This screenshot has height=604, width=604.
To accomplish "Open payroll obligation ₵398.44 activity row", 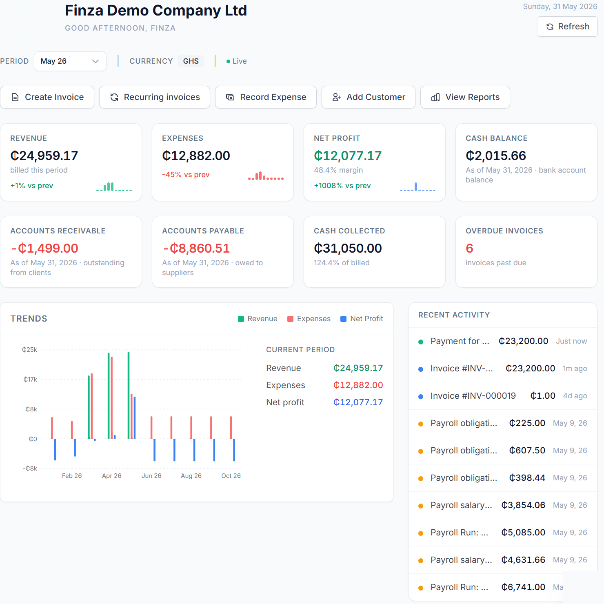I will pyautogui.click(x=503, y=478).
